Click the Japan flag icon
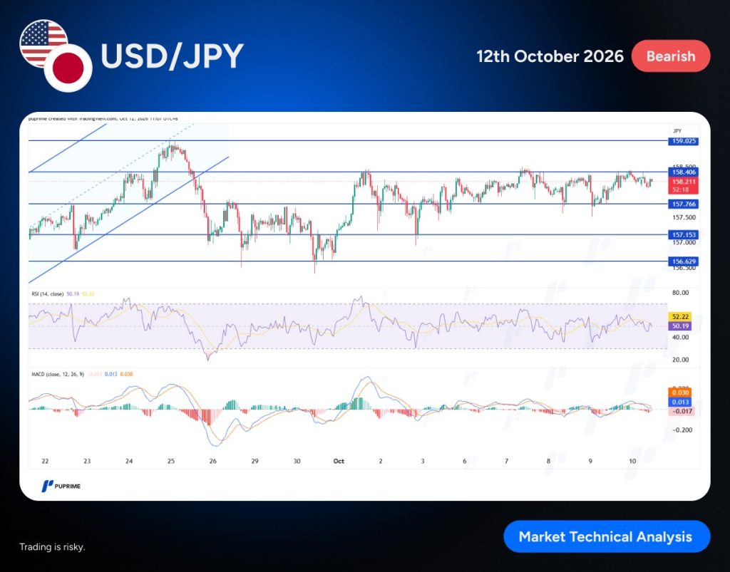Screen dimensions: 730x572 [x=68, y=68]
